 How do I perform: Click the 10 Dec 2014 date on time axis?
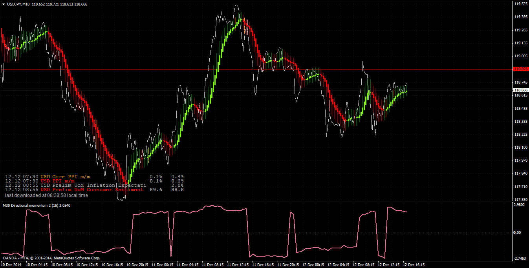pos(12,265)
